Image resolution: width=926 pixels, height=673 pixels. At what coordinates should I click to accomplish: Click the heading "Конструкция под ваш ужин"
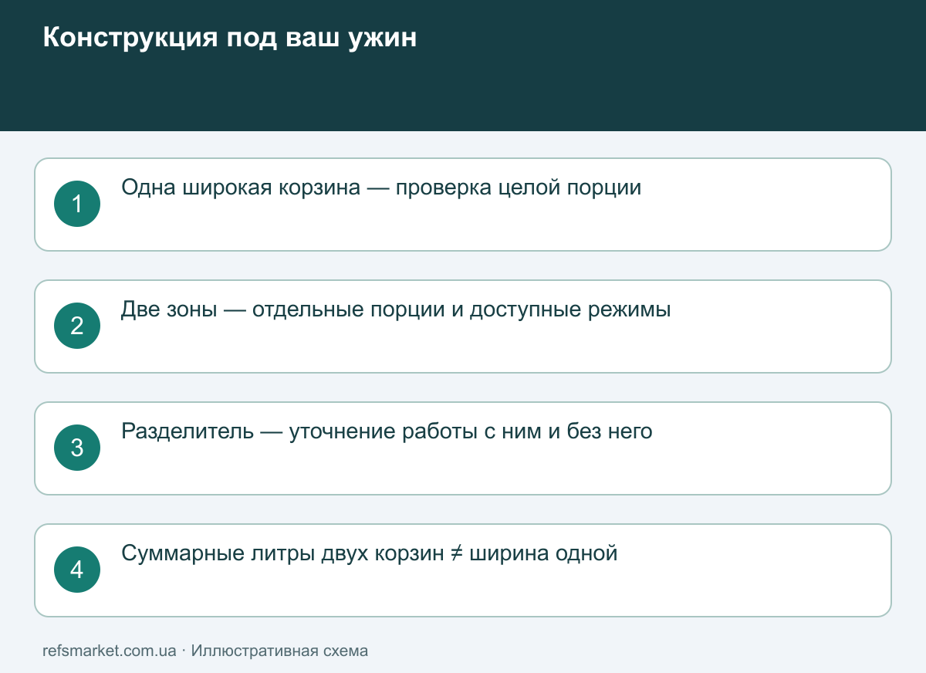(230, 38)
